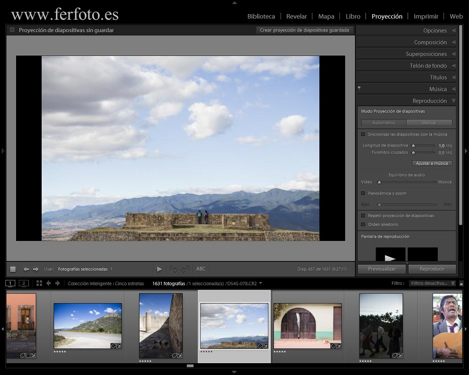Go to next slide arrow

(x=36, y=269)
